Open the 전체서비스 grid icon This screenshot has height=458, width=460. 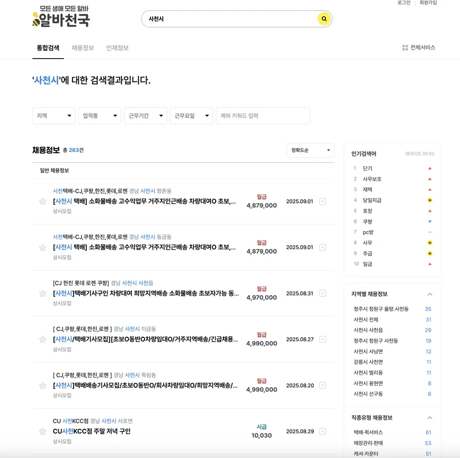tap(405, 47)
